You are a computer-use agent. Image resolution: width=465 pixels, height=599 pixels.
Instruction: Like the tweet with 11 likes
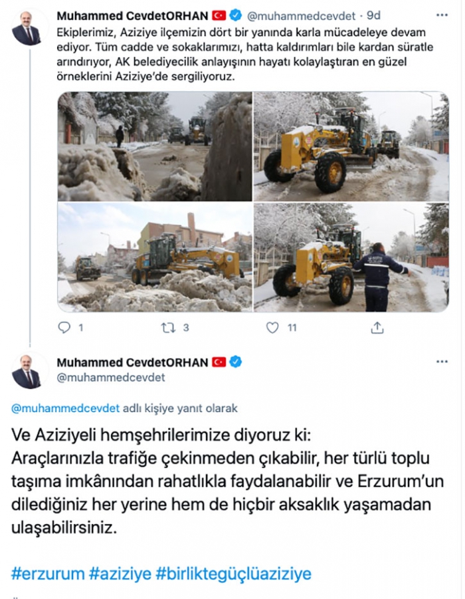272,327
